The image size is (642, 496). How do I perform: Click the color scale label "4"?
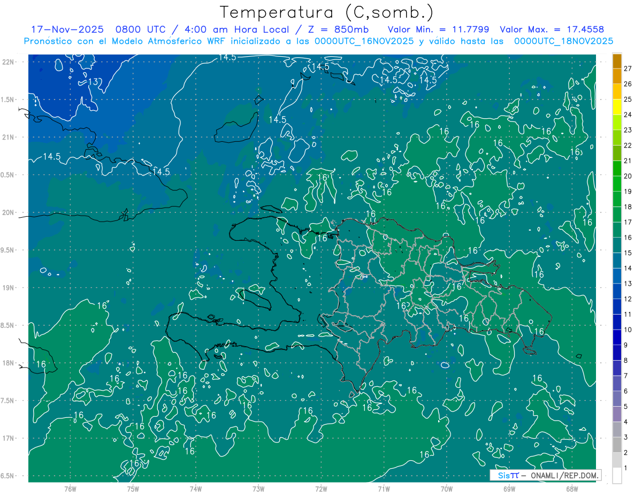[626, 422]
